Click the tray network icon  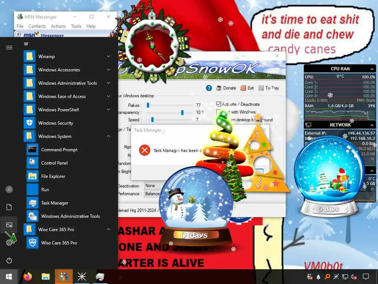345,277
